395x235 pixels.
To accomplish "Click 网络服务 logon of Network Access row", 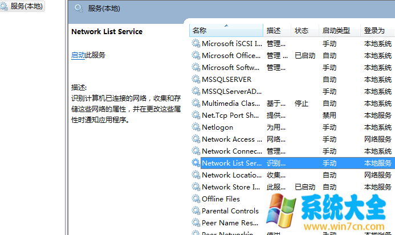I will 378,139.
